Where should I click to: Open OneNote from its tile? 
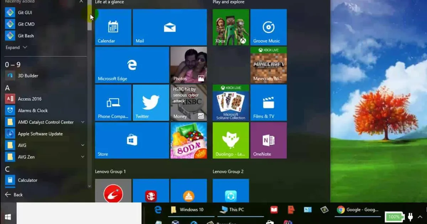pyautogui.click(x=268, y=140)
